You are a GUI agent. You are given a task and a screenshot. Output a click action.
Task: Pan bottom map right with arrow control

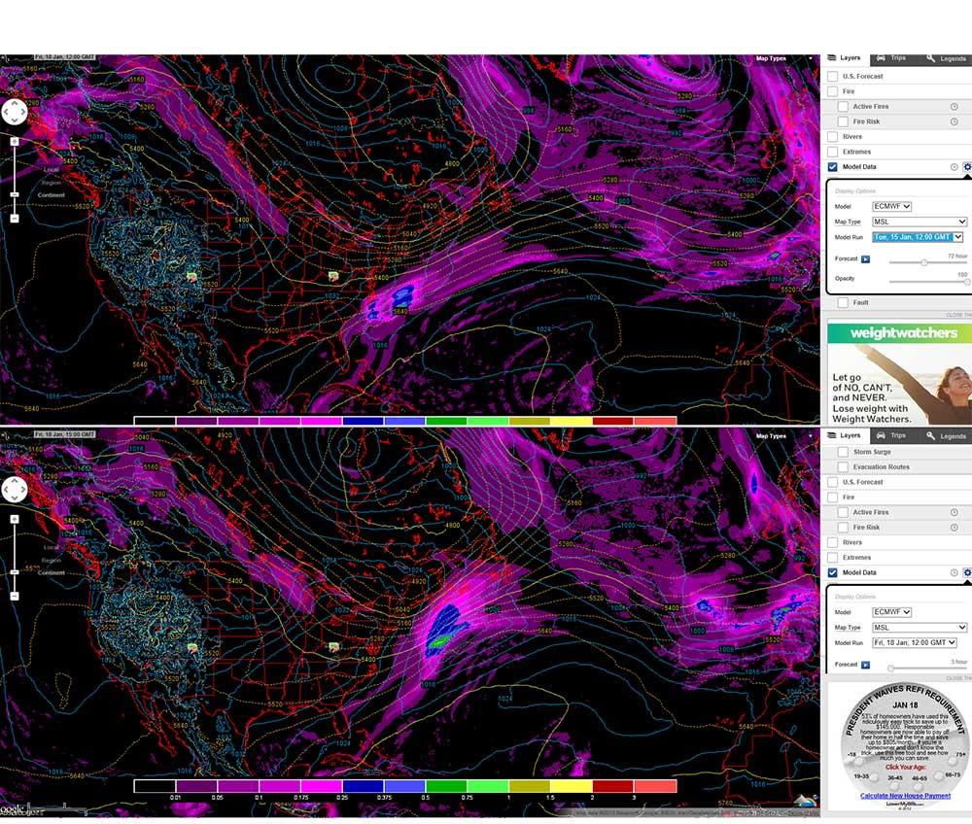coord(23,490)
